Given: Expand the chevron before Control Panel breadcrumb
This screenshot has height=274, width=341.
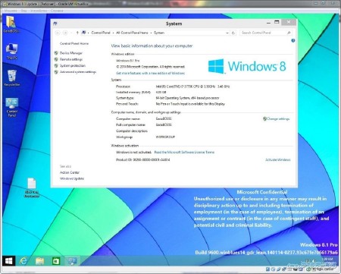Looking at the screenshot, I should pyautogui.click(x=88, y=33).
